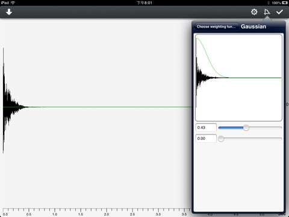This screenshot has width=289, height=217.
Task: Tap the battery indicator in status bar
Action: coord(285,3)
